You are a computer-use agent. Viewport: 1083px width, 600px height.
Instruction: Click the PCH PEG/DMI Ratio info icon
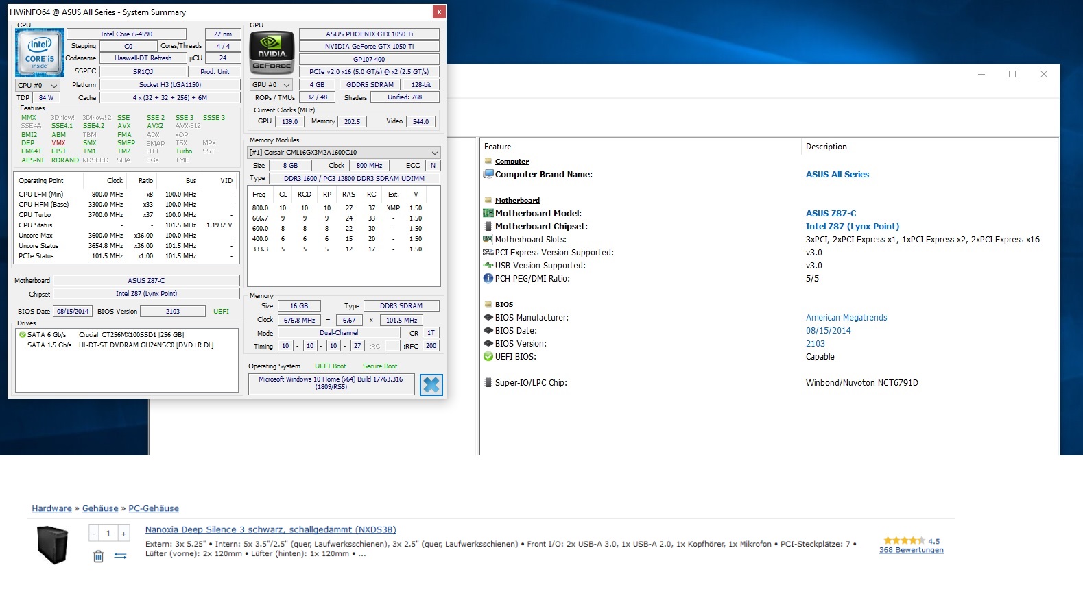(x=488, y=278)
